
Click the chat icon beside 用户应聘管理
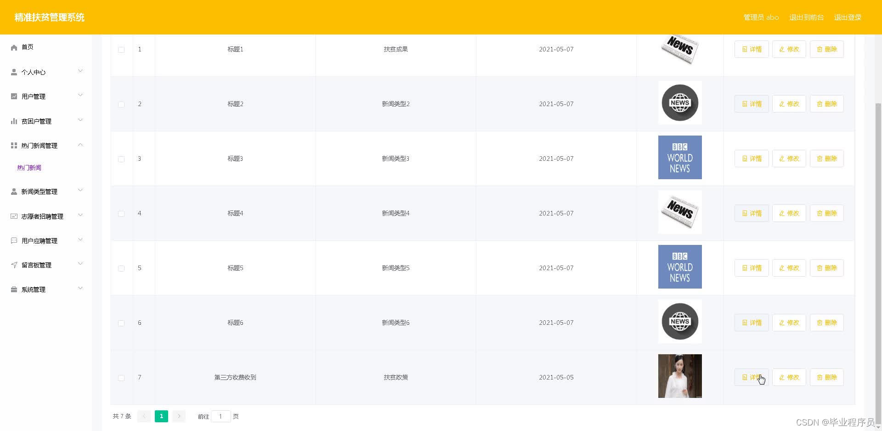pyautogui.click(x=14, y=240)
